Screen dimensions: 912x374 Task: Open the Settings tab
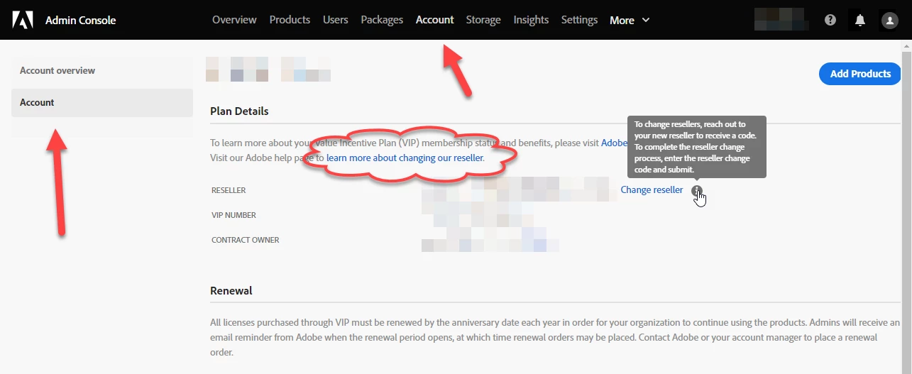[x=579, y=20]
